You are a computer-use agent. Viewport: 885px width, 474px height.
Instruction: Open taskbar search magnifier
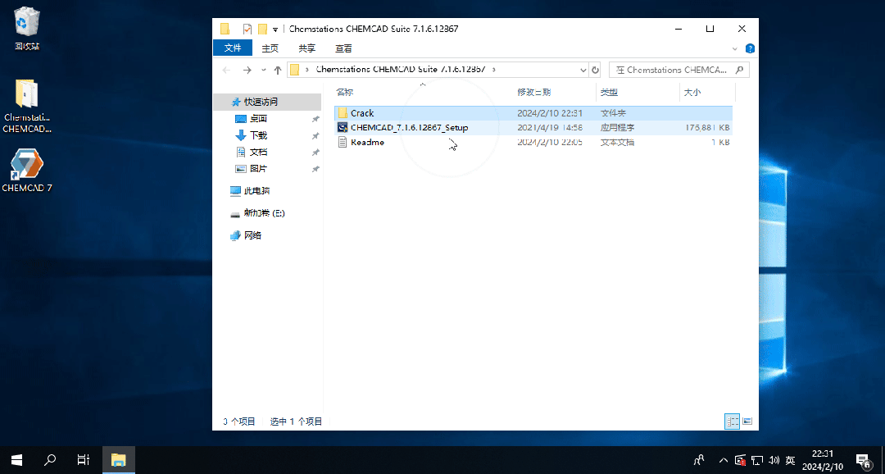tap(50, 460)
